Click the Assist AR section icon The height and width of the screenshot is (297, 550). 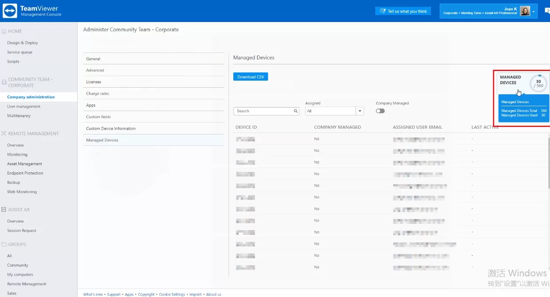click(4, 210)
